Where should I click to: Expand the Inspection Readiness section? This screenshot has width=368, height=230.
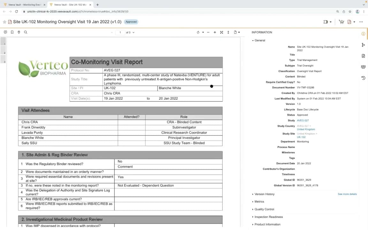coord(267,217)
